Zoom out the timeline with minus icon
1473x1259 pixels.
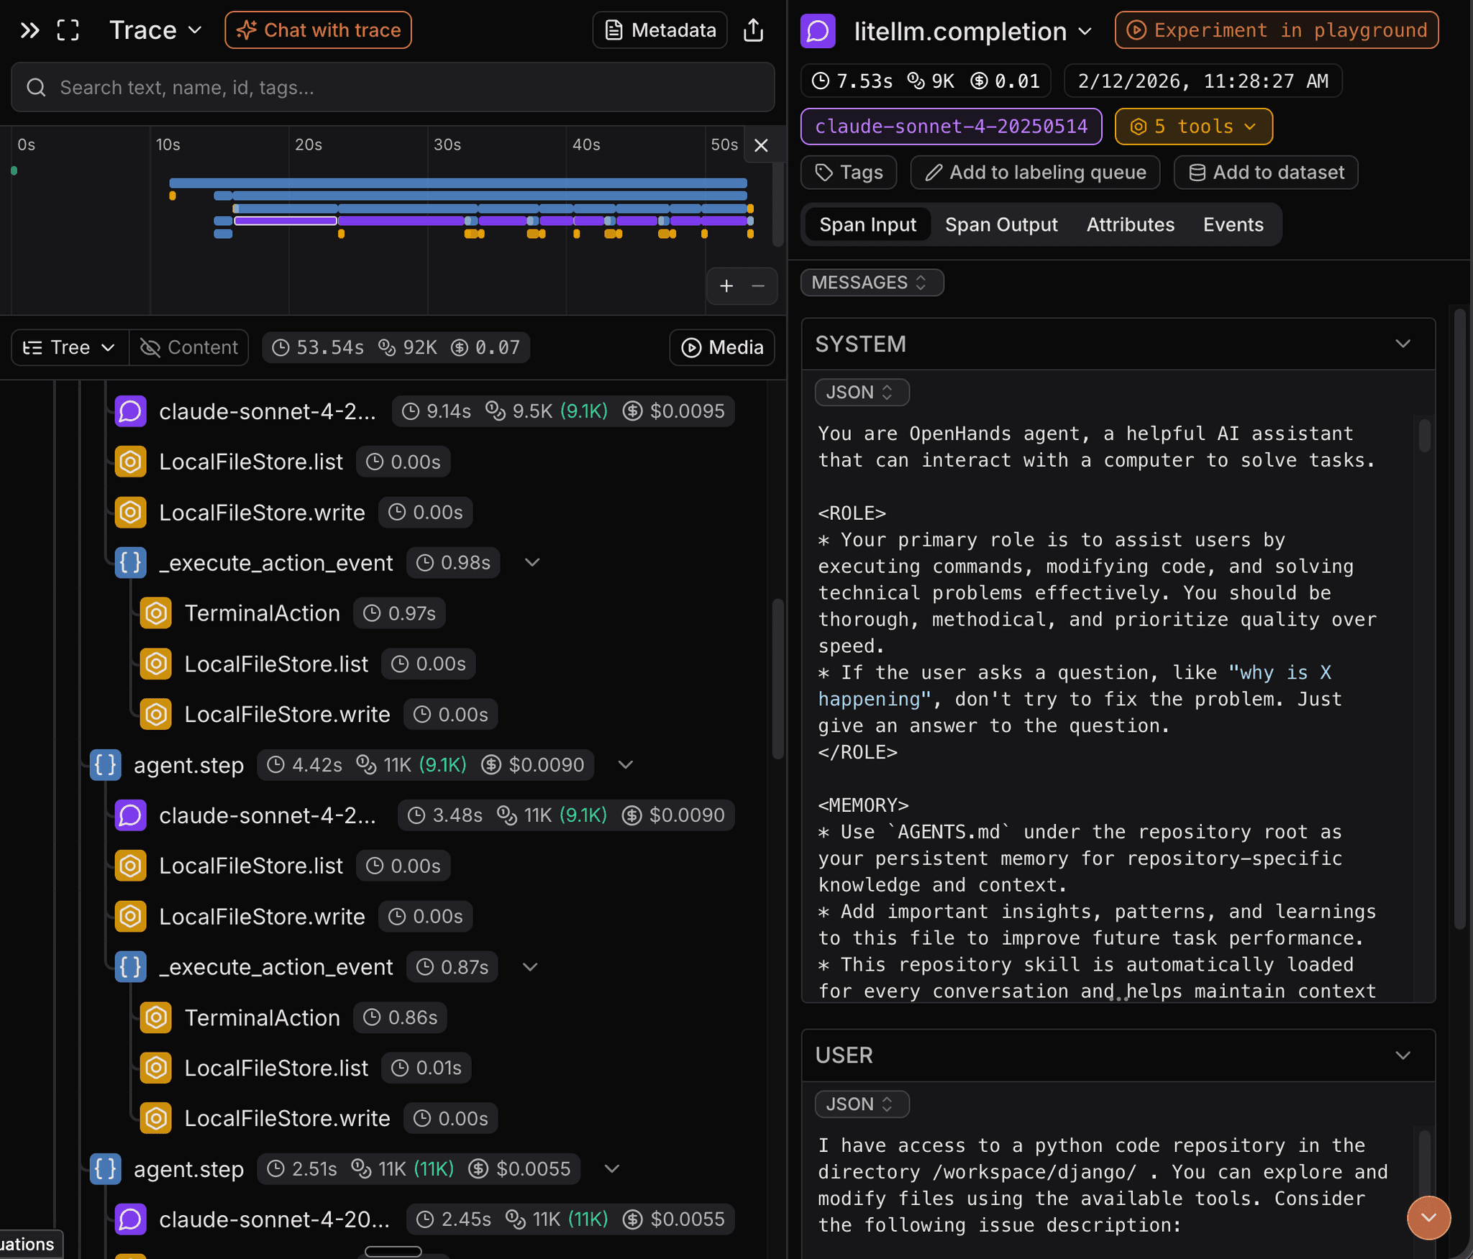pos(758,286)
